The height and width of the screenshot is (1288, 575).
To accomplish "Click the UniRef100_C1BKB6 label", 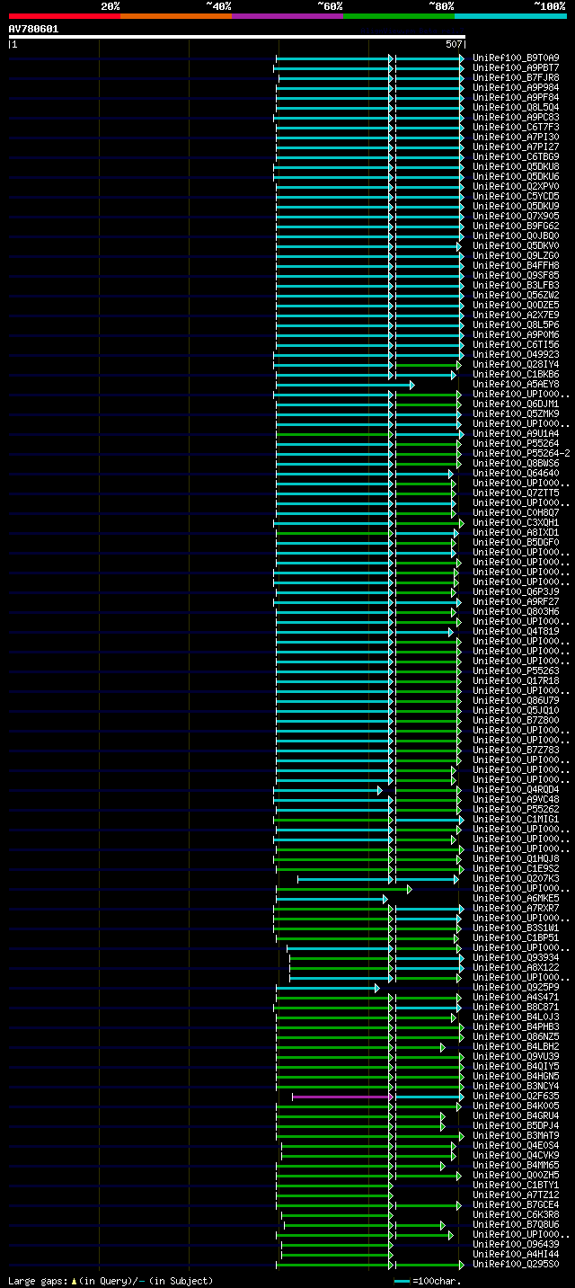I will (516, 375).
